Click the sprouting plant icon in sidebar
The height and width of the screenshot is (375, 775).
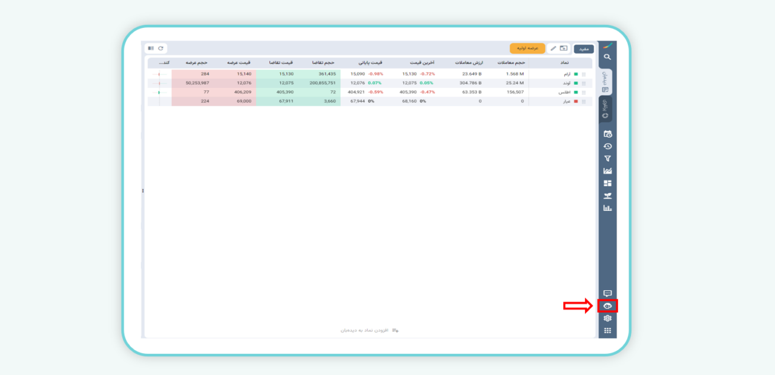[607, 196]
